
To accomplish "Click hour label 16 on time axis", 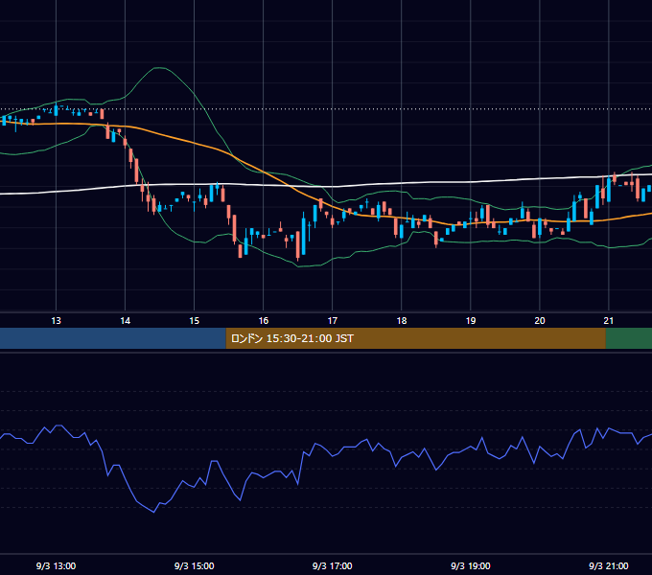I will (264, 321).
